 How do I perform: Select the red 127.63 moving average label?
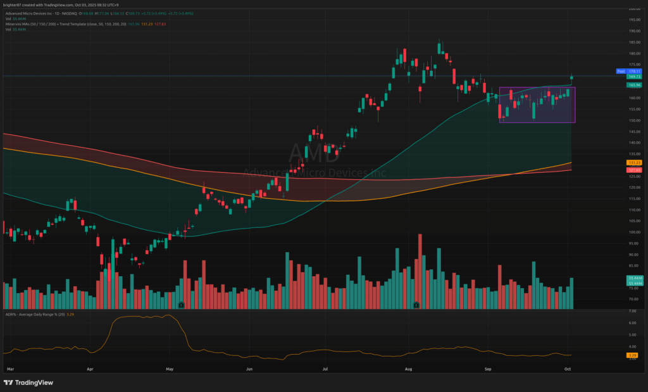(635, 170)
